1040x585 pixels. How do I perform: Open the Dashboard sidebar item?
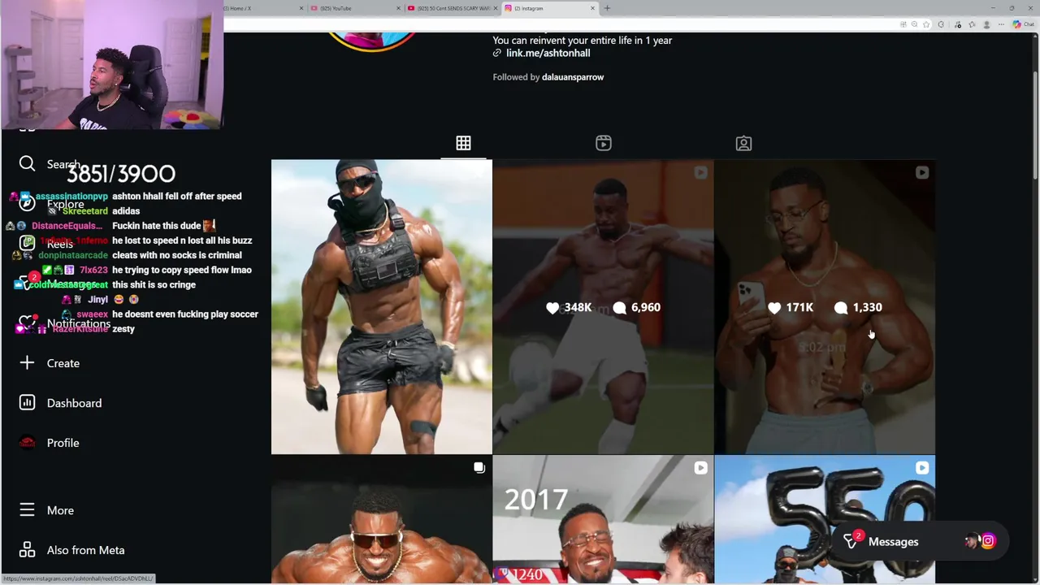(x=60, y=403)
